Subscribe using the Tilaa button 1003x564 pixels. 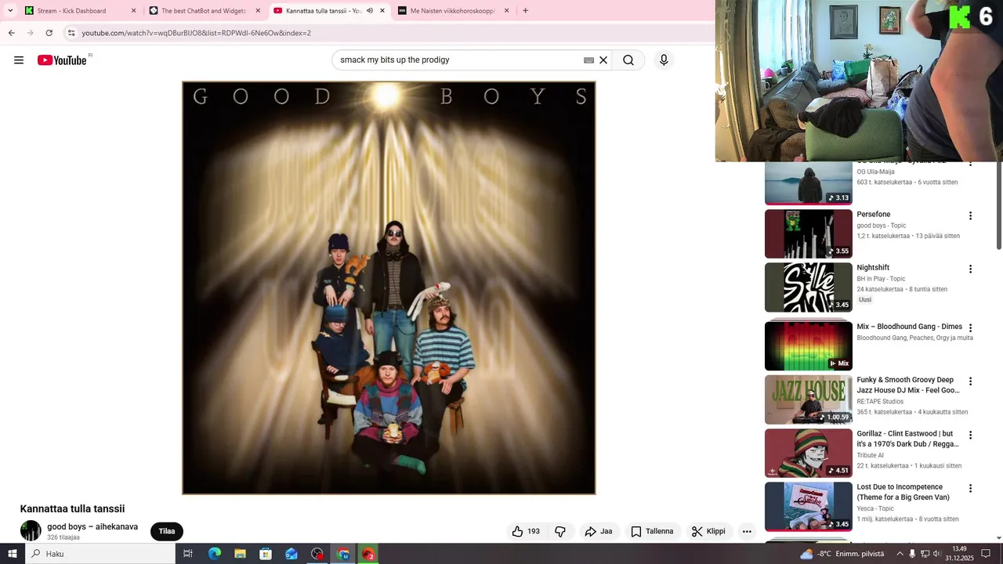(x=167, y=531)
